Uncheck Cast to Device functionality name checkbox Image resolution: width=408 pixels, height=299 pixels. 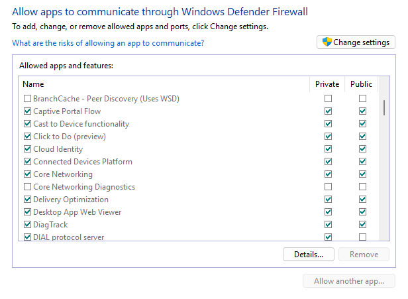[x=27, y=124]
